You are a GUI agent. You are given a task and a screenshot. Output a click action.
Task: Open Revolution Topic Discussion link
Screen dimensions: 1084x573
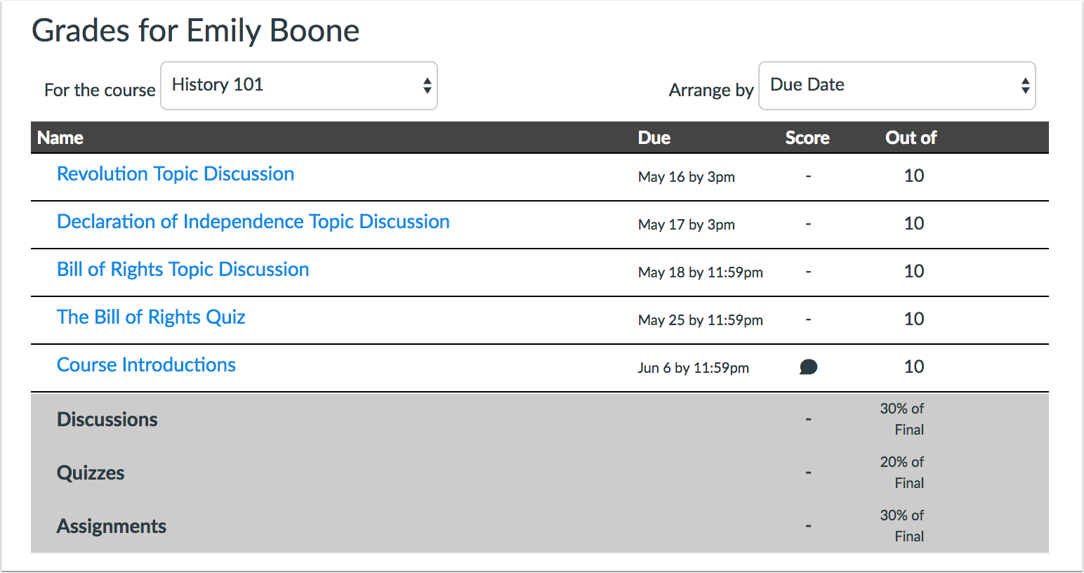pos(176,174)
